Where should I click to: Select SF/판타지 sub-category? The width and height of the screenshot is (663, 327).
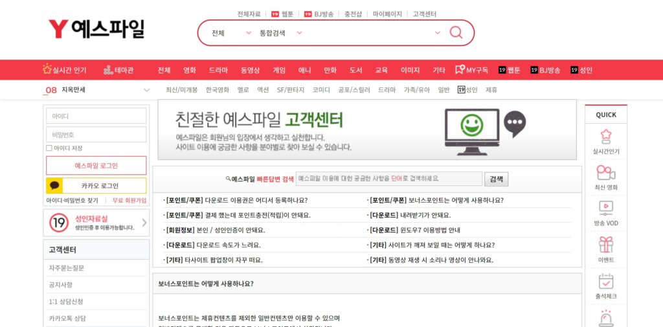[291, 89]
